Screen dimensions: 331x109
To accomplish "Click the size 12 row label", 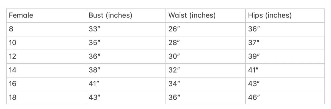I will (x=46, y=57).
